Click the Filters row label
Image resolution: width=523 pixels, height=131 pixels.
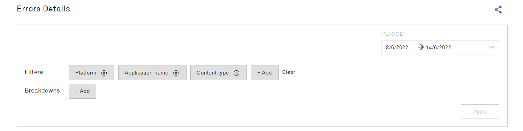tap(34, 72)
